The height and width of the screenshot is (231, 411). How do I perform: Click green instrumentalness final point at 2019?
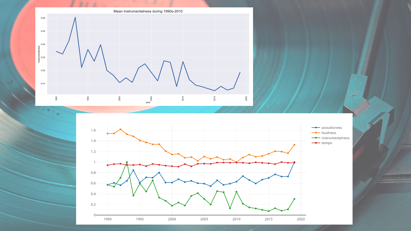(x=294, y=199)
